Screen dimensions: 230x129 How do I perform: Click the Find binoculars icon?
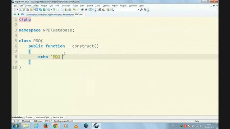tap(100, 10)
